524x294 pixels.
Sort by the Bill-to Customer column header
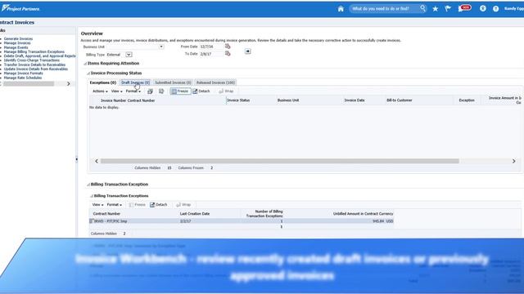click(400, 100)
